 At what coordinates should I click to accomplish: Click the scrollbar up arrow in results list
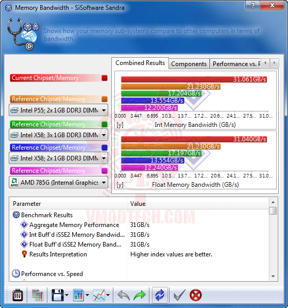coord(273,202)
